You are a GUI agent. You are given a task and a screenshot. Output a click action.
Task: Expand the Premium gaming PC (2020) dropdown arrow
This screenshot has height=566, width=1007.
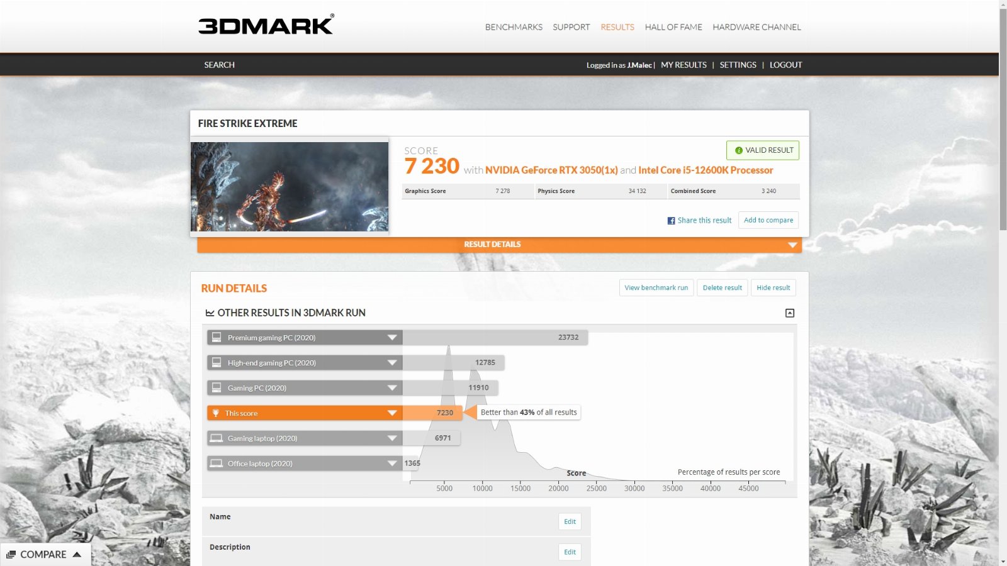point(392,338)
